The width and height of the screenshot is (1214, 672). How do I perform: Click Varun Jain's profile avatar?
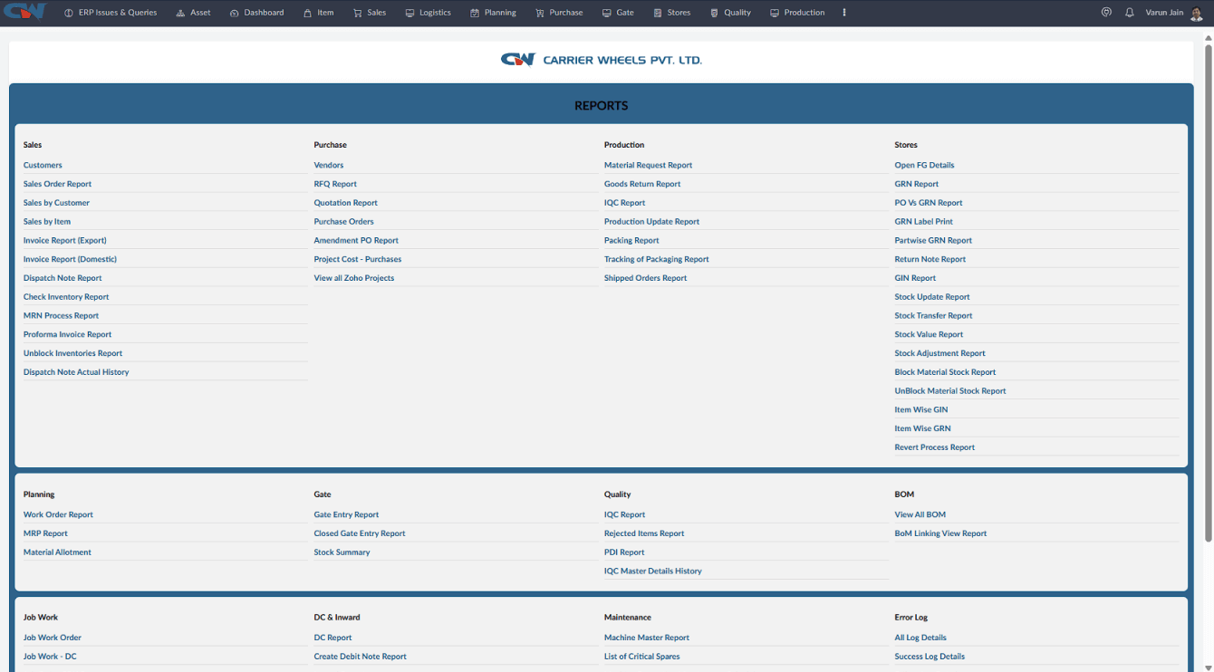coord(1197,14)
